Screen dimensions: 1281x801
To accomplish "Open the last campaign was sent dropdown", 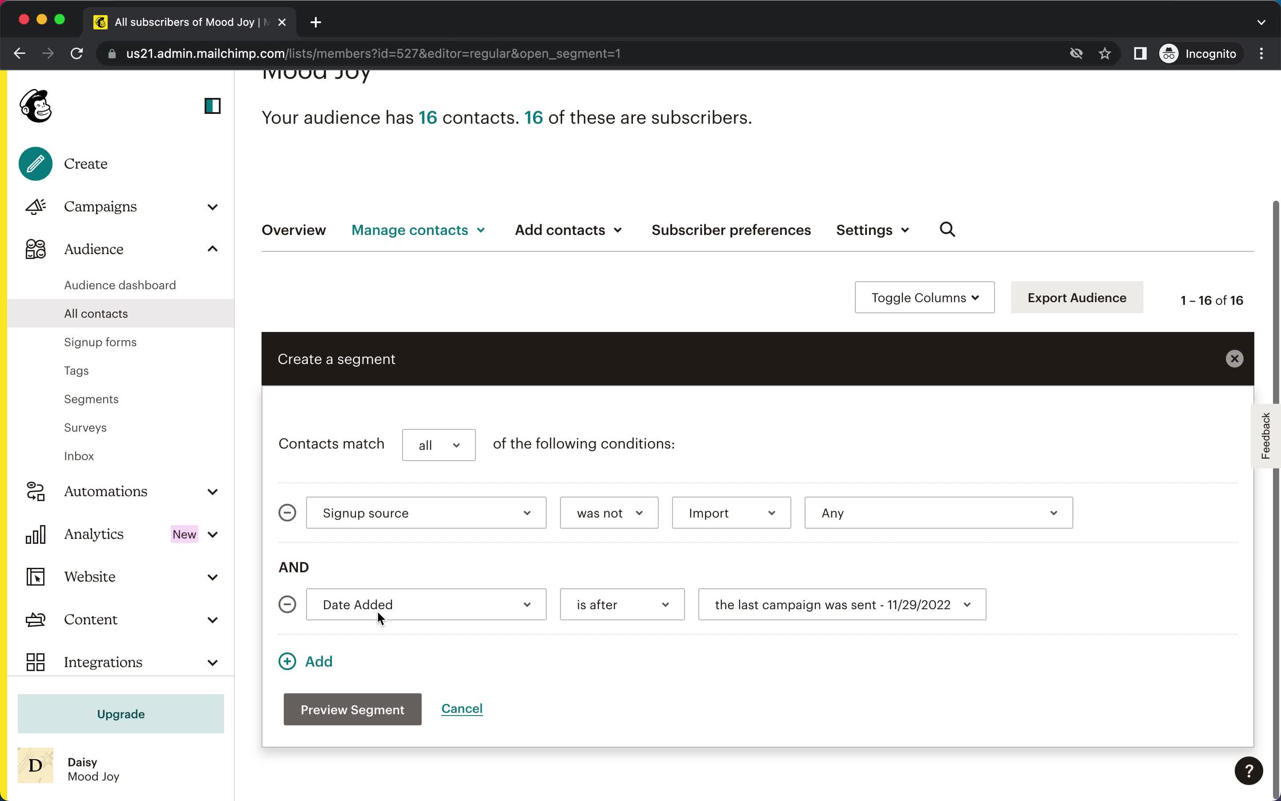I will tap(842, 604).
